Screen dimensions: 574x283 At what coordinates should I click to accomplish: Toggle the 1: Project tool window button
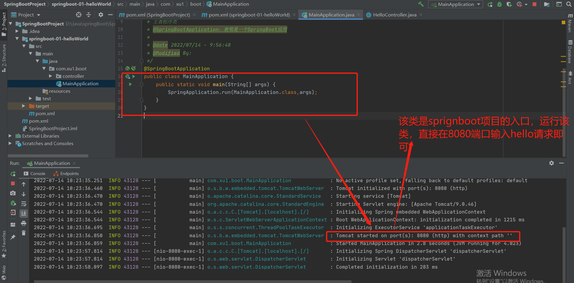[4, 24]
